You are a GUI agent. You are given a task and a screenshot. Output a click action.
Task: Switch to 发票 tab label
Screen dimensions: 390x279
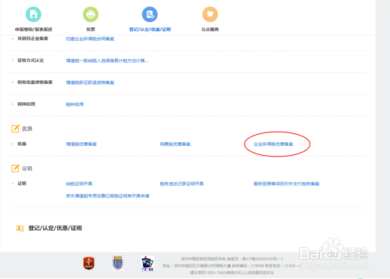(90, 29)
